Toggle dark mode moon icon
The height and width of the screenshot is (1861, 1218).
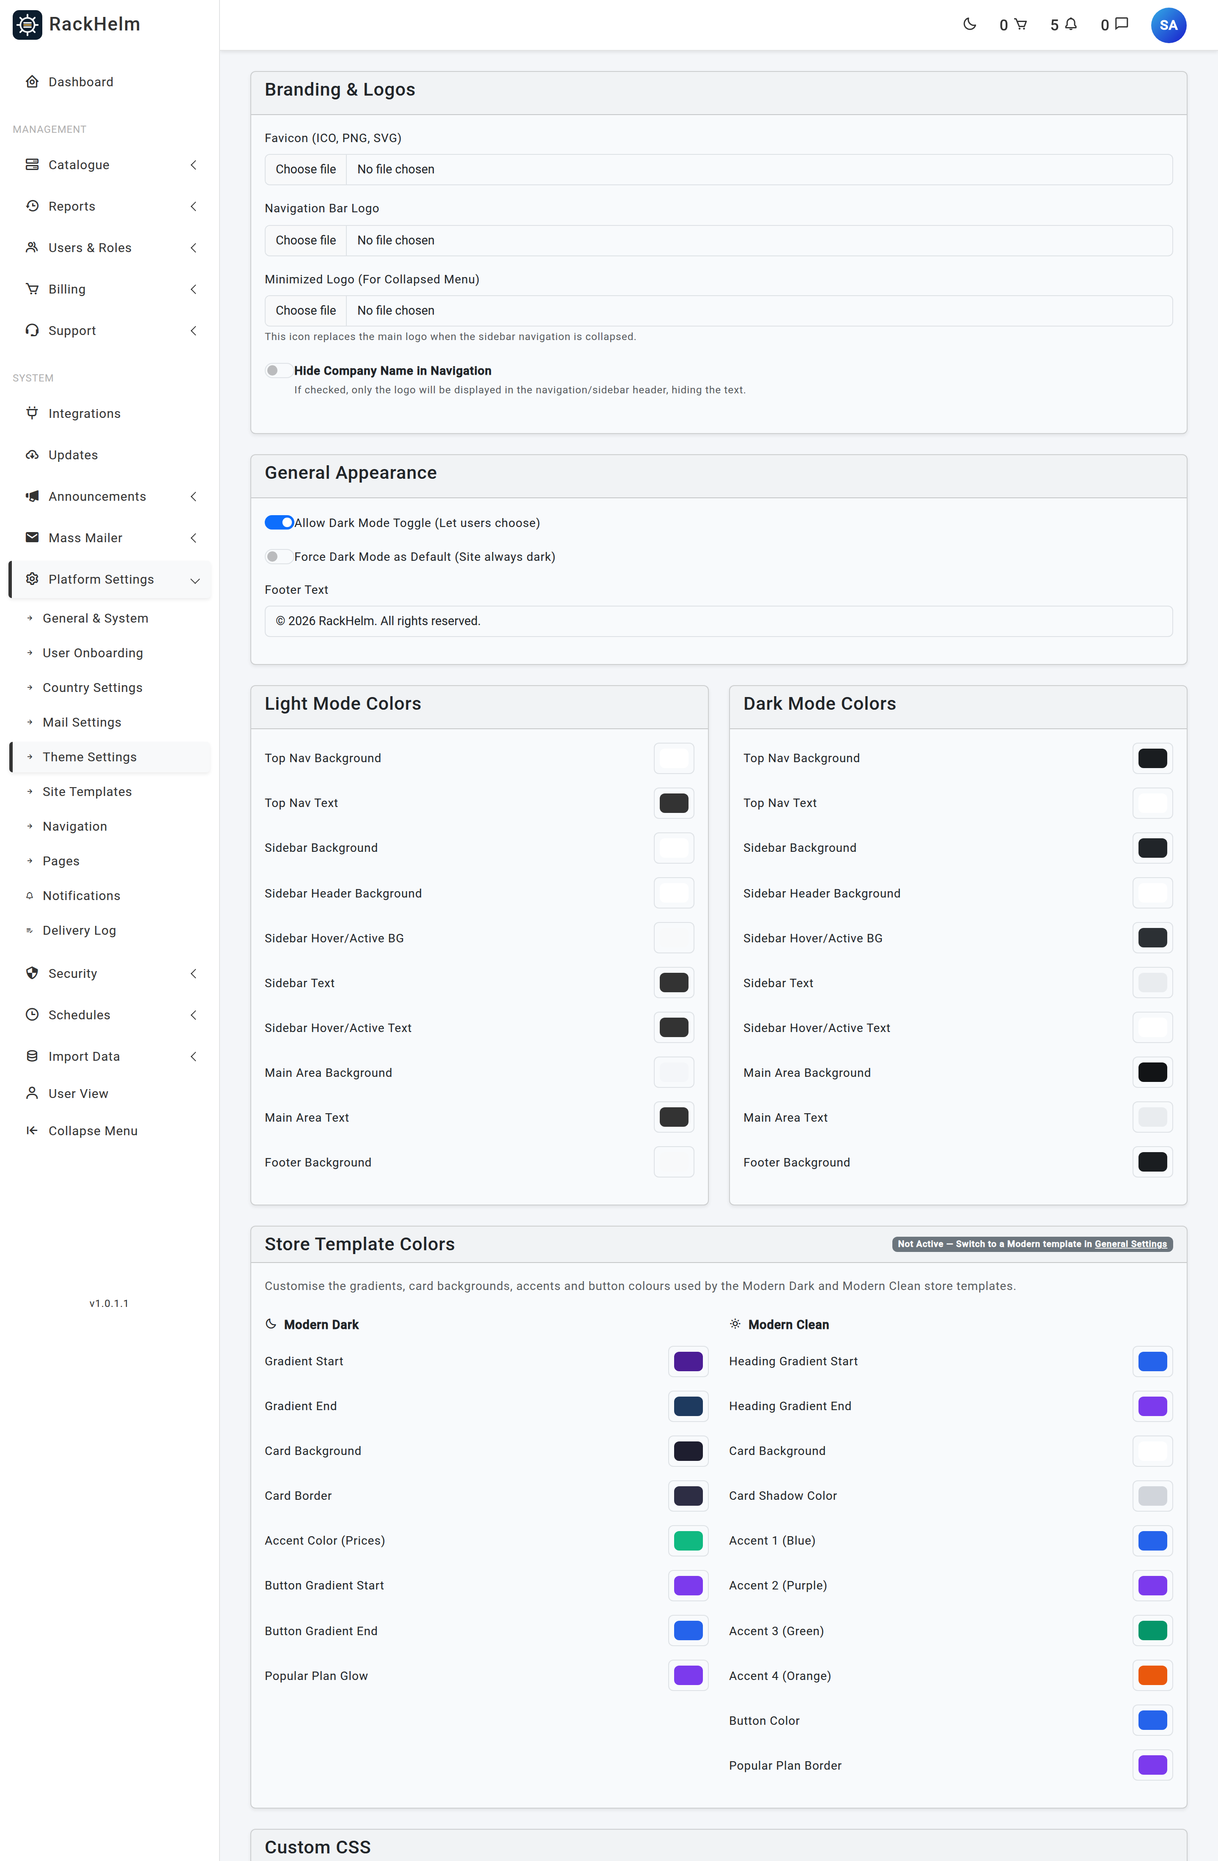coord(969,24)
